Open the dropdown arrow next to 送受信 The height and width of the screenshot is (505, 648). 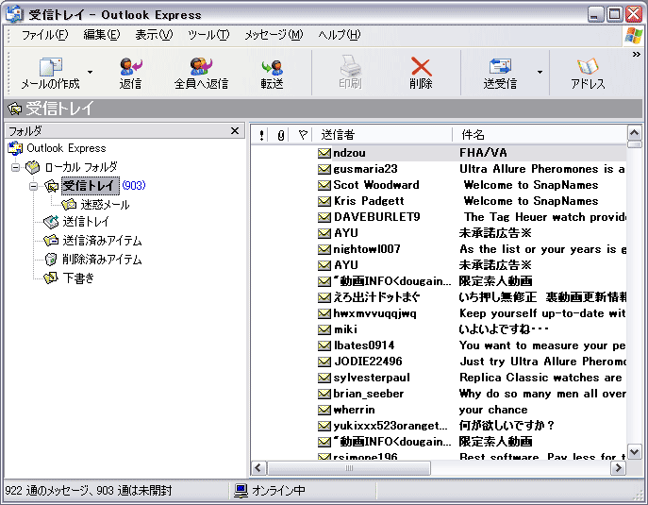[x=540, y=72]
